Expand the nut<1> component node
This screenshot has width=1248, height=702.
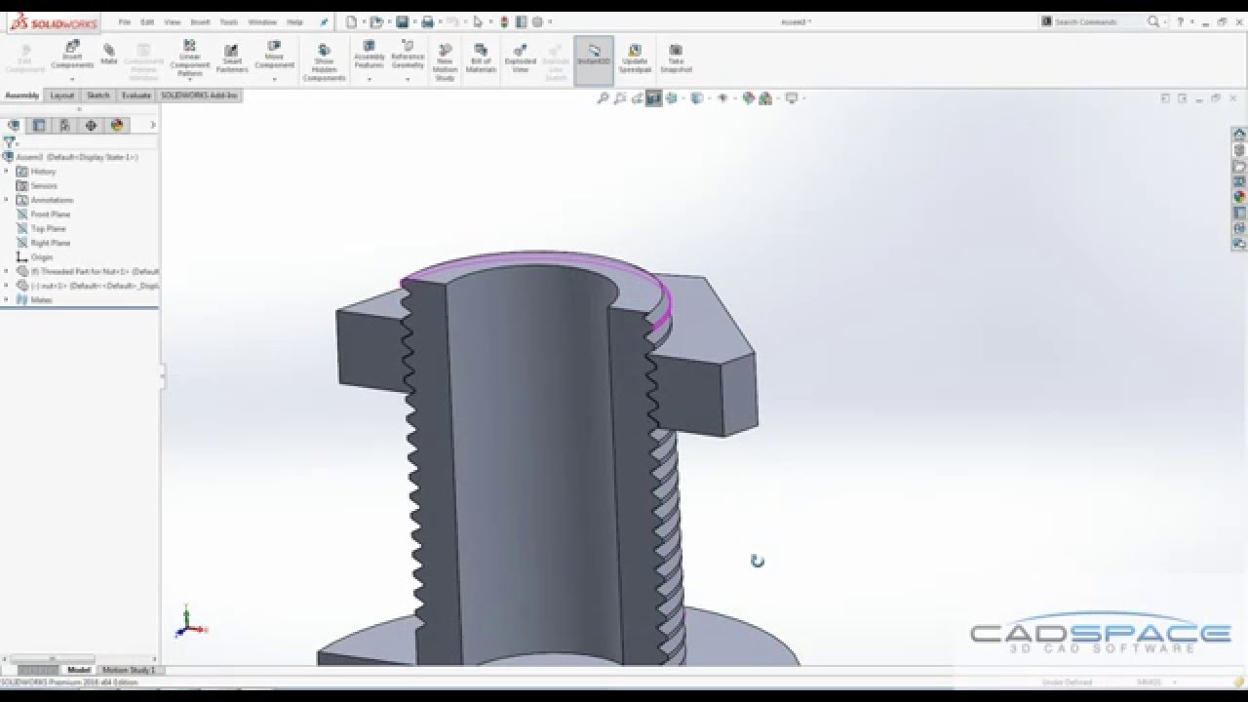click(x=7, y=286)
